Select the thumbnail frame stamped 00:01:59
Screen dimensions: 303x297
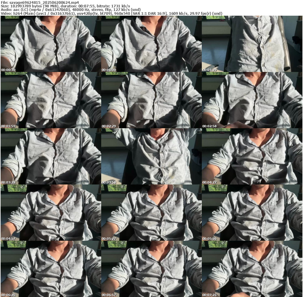[x=51, y=100]
